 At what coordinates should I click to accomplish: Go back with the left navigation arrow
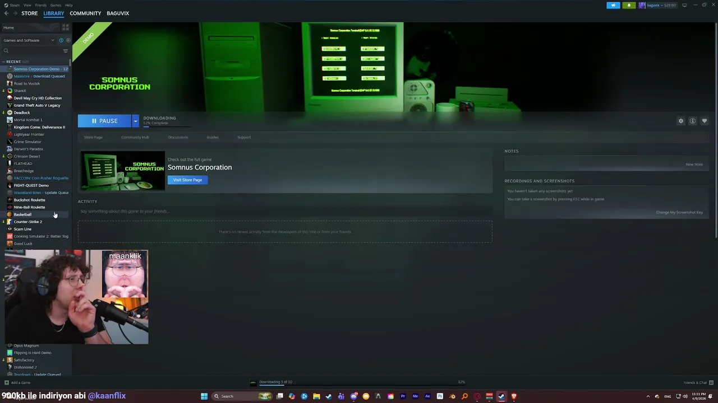click(6, 13)
